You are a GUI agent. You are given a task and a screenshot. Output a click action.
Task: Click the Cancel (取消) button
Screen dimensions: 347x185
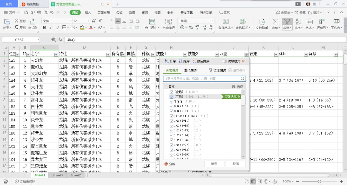236,164
